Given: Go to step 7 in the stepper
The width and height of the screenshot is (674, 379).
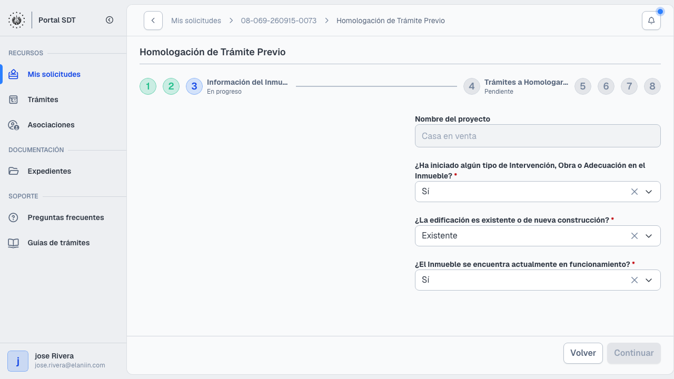Looking at the screenshot, I should pos(629,86).
